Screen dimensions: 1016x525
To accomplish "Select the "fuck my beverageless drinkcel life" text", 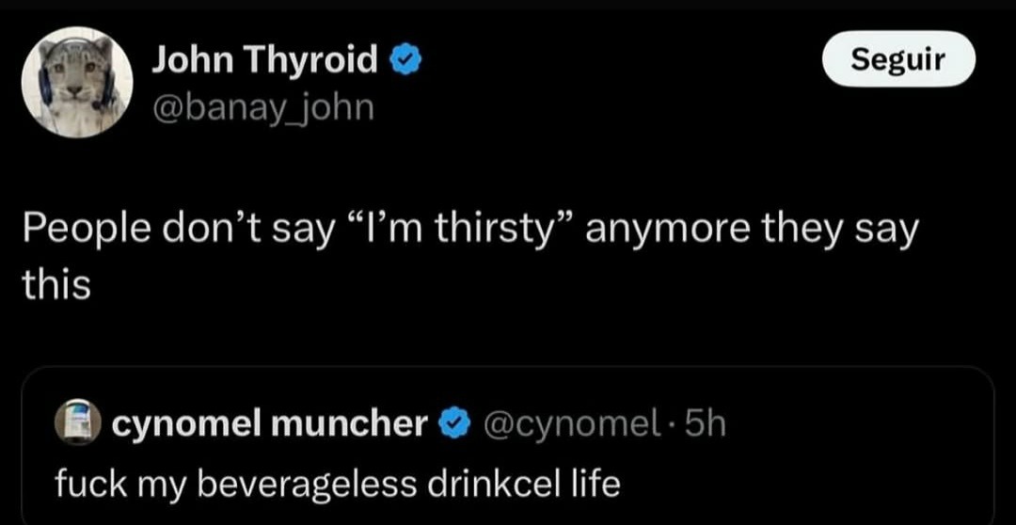I will (x=338, y=483).
